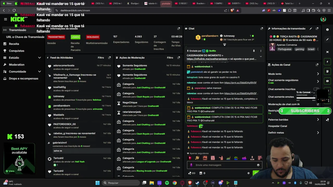The height and width of the screenshot is (187, 333).
Task: Click the Kick logo
Action: [x=17, y=19]
